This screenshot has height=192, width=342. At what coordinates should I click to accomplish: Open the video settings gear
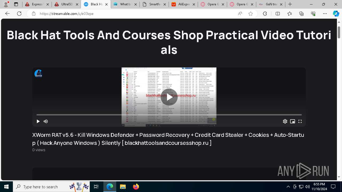[x=285, y=121]
